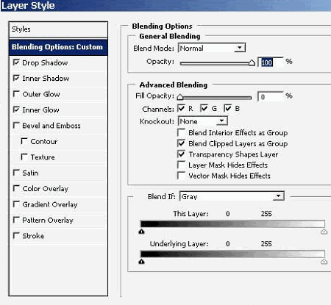Screen dimensions: 331x305
Task: Enable the Satin checkbox
Action: click(16, 173)
